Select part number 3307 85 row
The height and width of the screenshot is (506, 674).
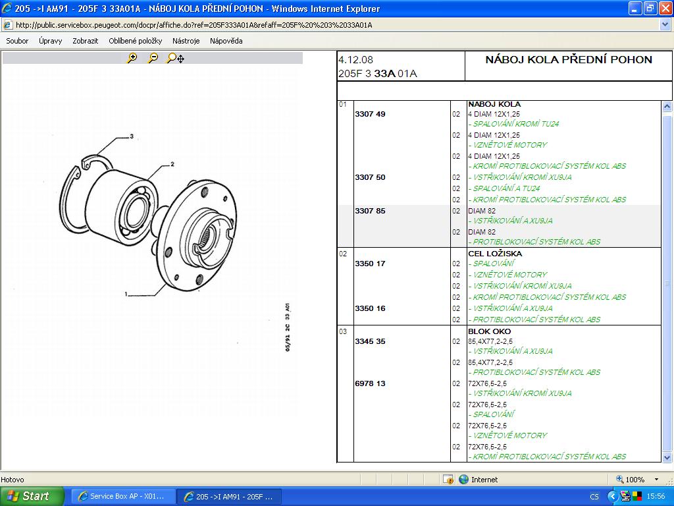[x=370, y=211]
